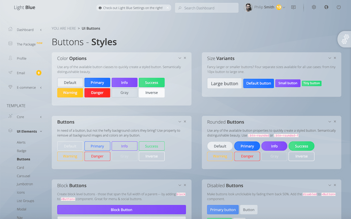The height and width of the screenshot is (219, 351).
Task: Collapse the UI Elements sidebar section
Action: click(41, 131)
